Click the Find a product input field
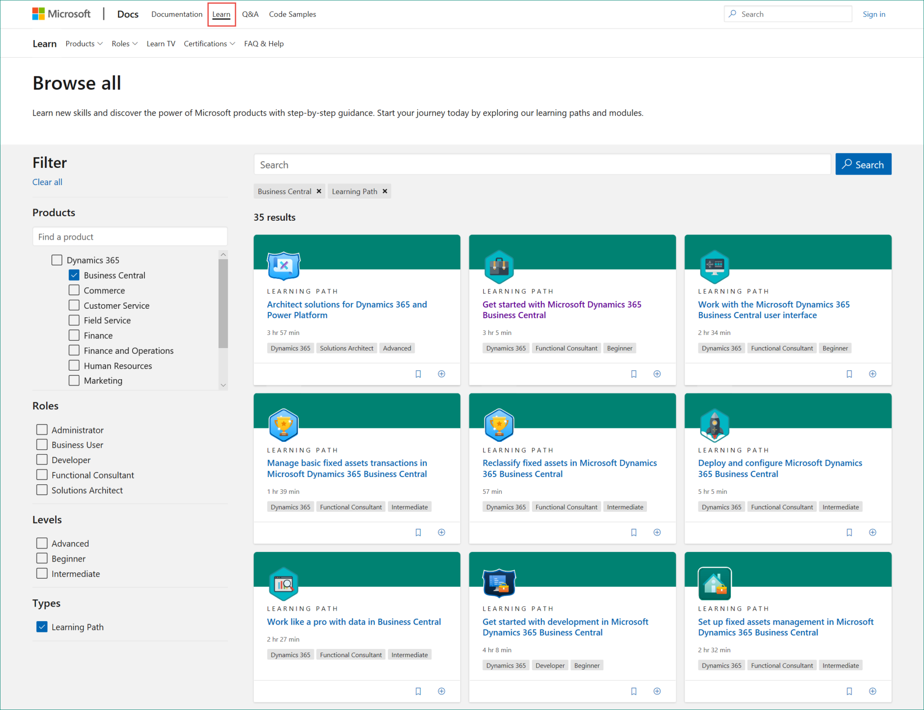 (x=130, y=237)
